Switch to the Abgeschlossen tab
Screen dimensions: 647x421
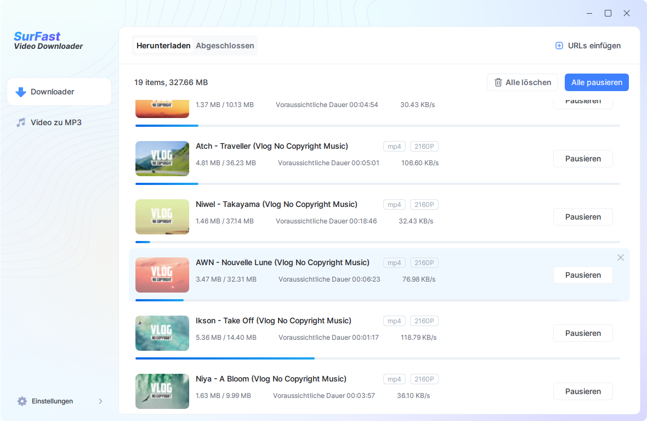click(x=225, y=46)
